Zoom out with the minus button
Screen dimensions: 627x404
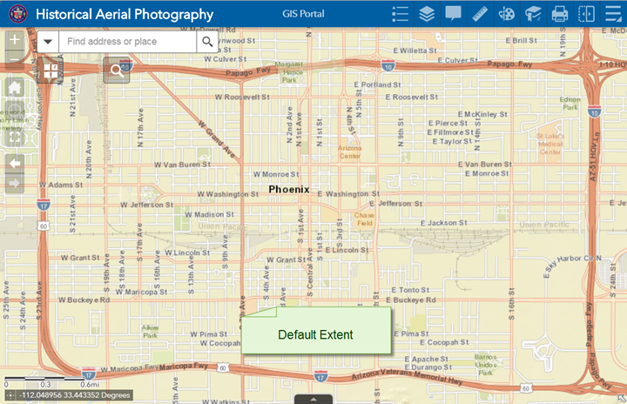tap(14, 60)
